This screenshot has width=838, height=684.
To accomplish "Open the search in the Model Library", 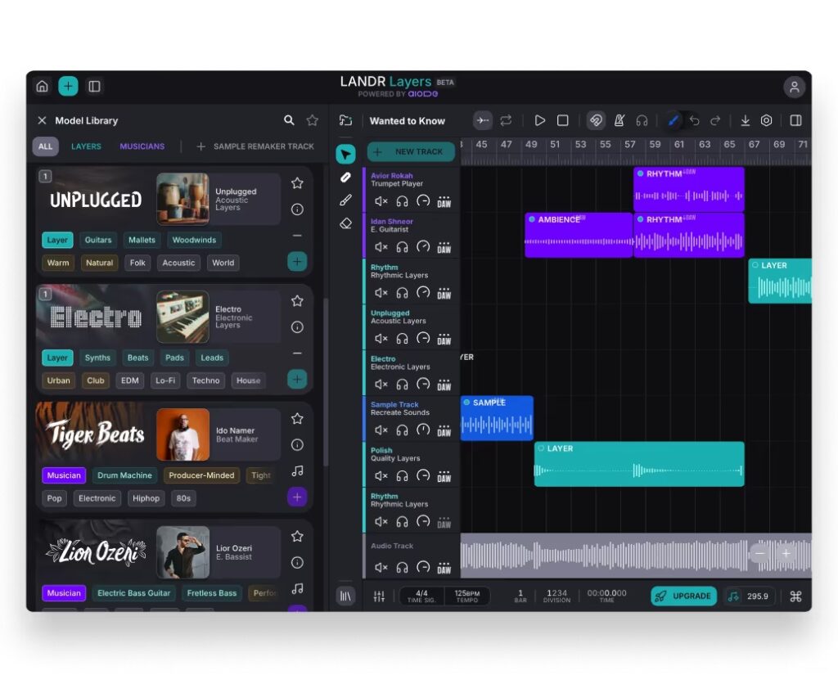I will tap(289, 120).
